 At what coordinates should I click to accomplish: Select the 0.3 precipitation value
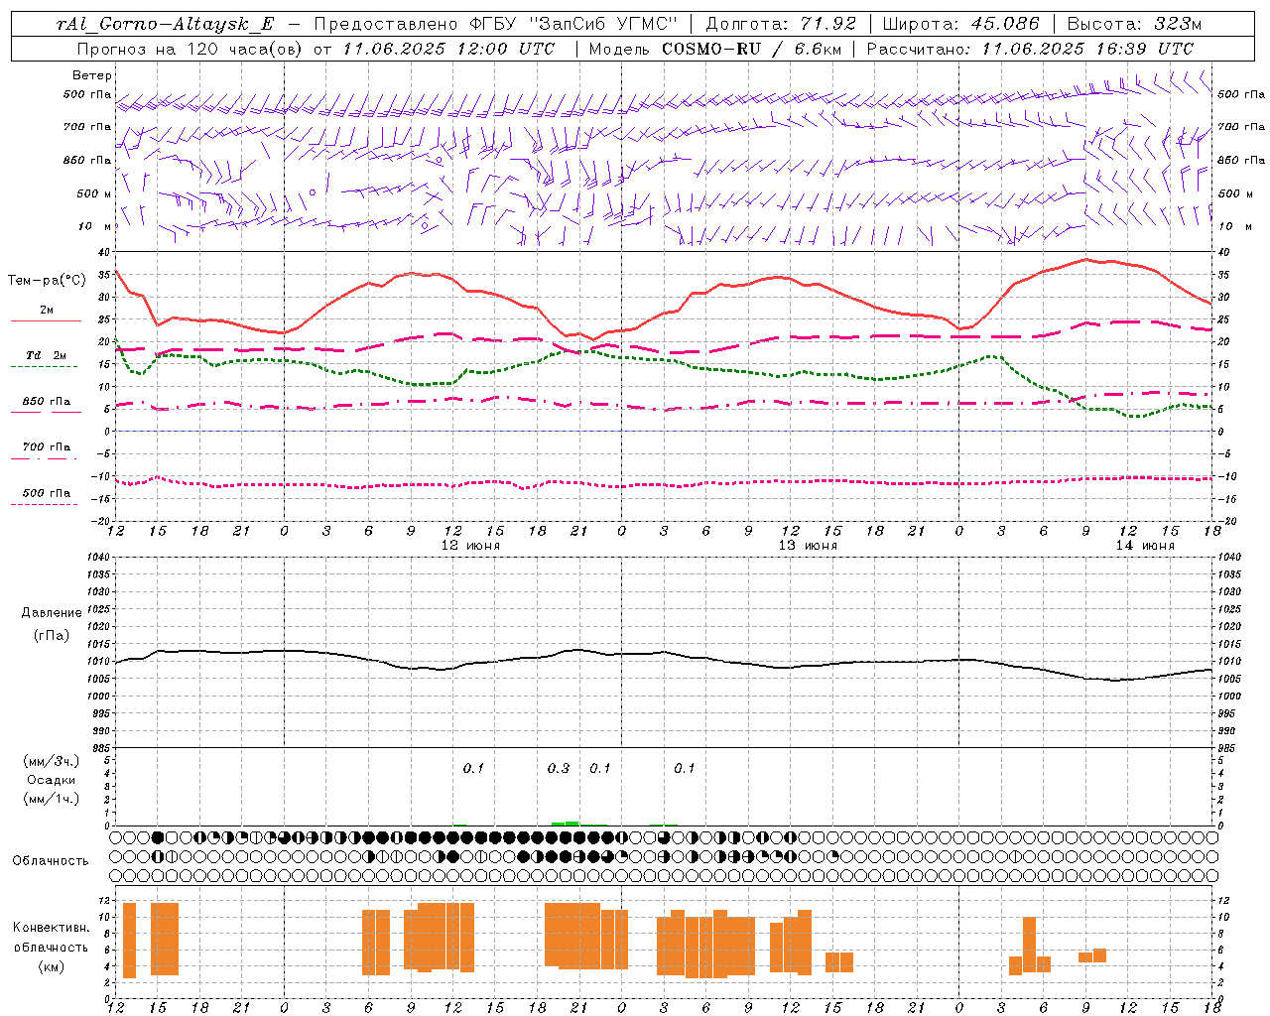click(559, 768)
